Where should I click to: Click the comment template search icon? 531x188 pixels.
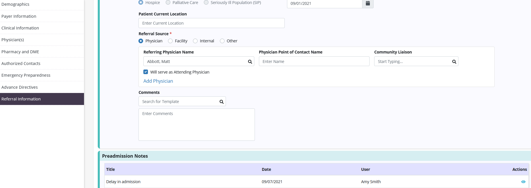click(221, 102)
